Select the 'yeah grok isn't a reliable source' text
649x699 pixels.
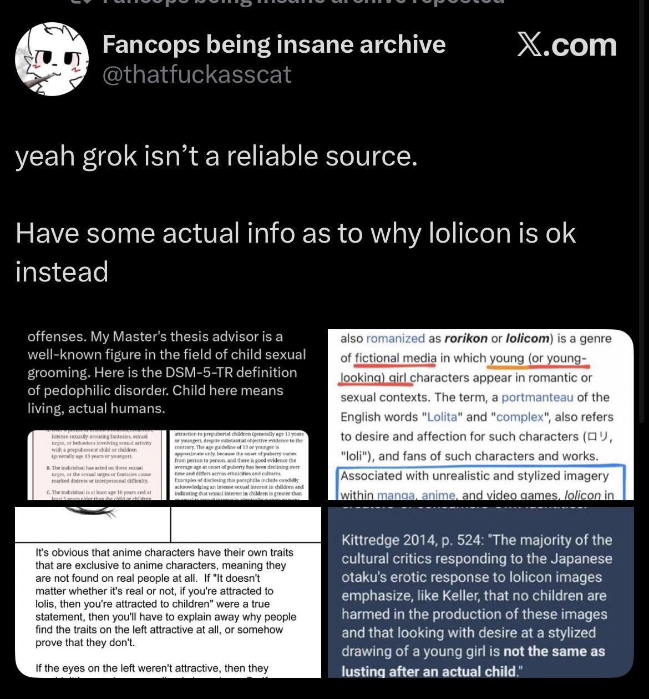point(216,157)
